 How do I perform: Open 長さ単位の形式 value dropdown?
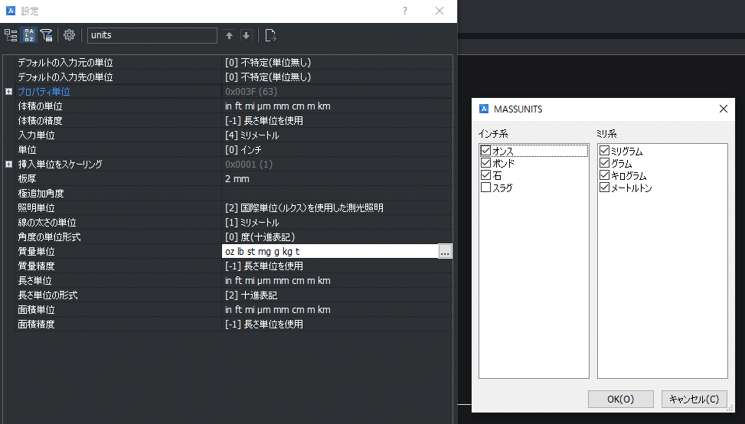coord(337,295)
